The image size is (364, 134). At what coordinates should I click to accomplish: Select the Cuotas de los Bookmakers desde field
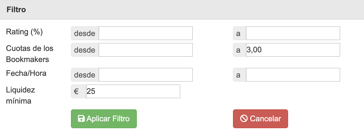pos(145,50)
